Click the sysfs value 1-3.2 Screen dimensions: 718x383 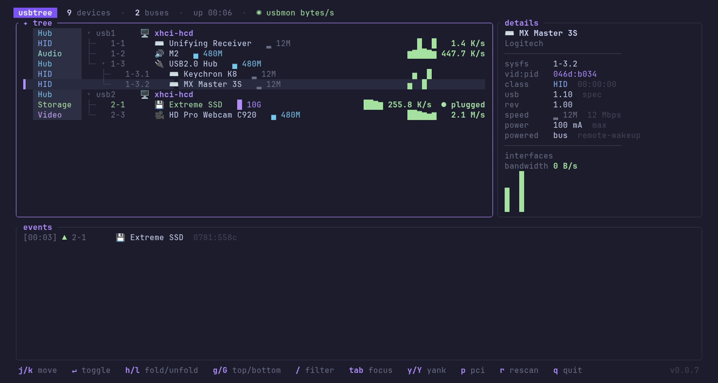565,64
